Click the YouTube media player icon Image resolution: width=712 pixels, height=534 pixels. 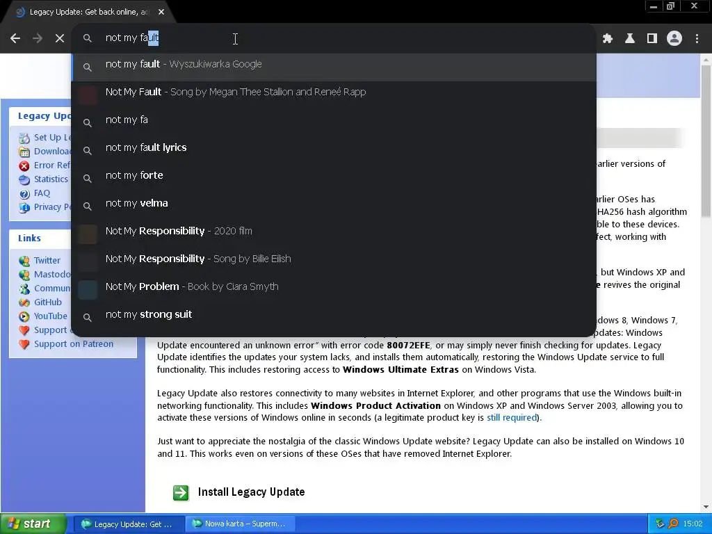click(x=24, y=316)
